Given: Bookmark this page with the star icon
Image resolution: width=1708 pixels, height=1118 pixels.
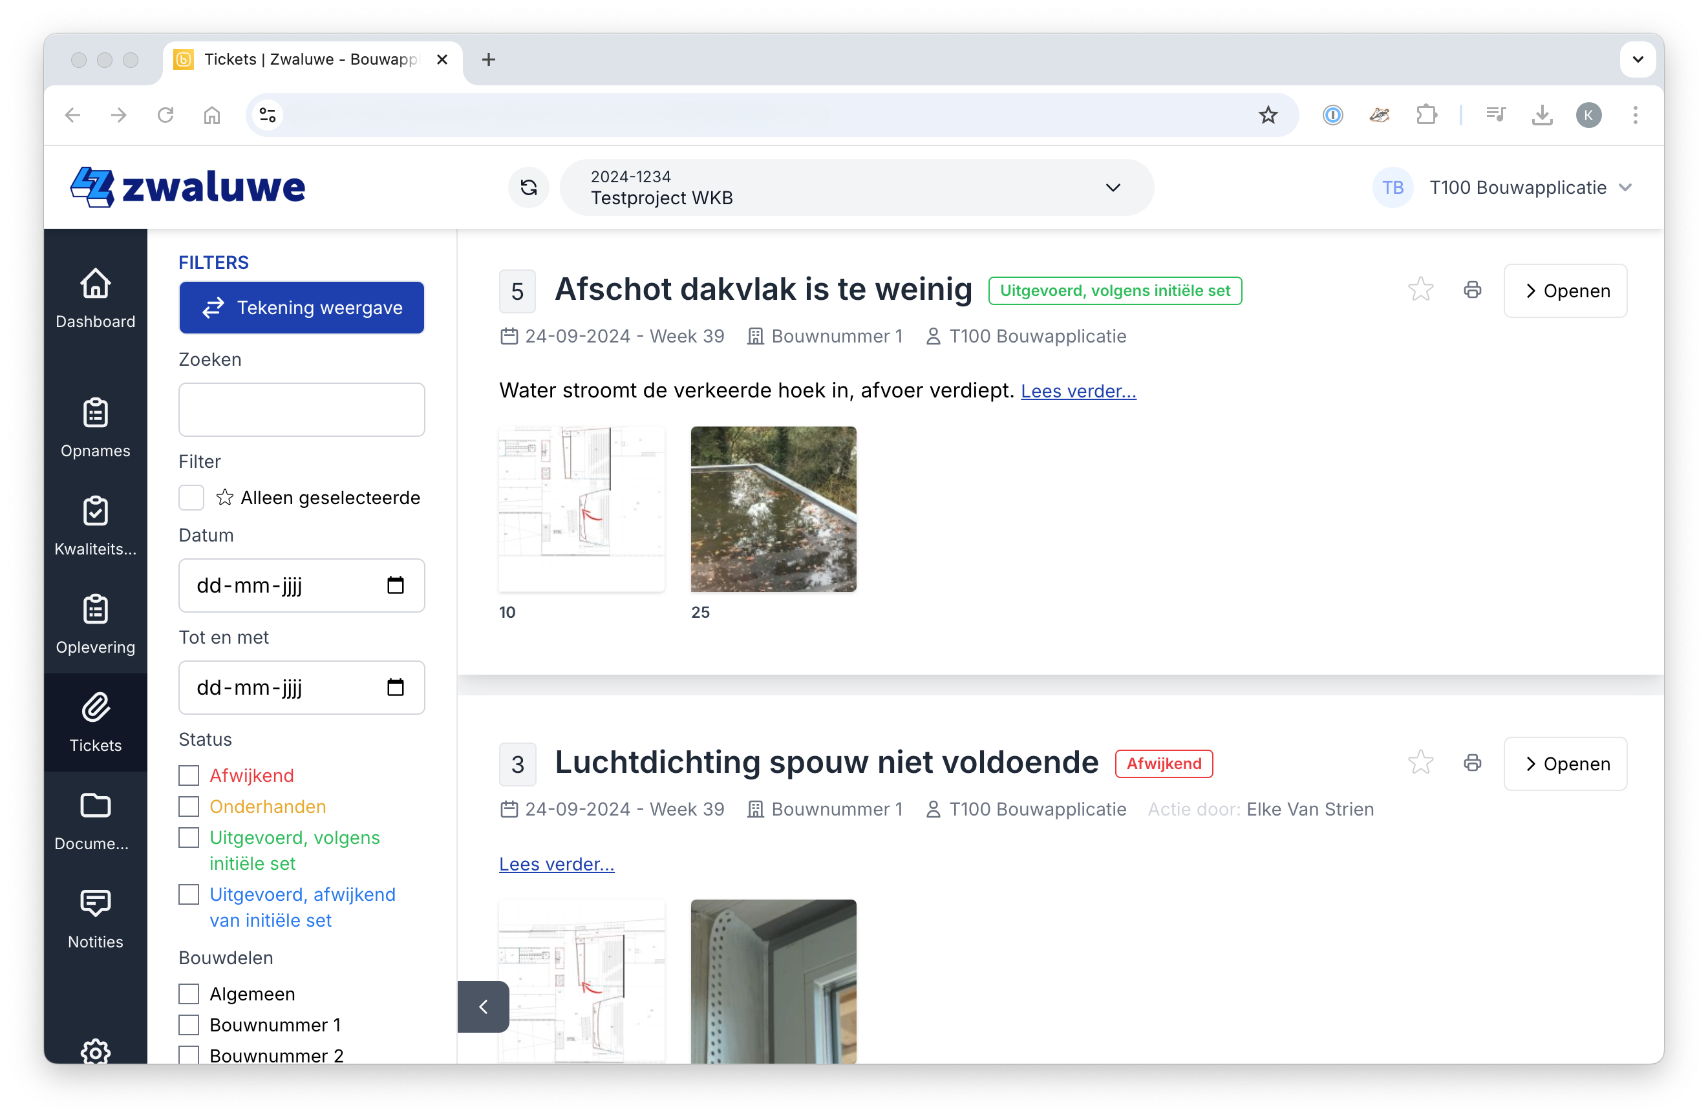Looking at the screenshot, I should pyautogui.click(x=1268, y=115).
